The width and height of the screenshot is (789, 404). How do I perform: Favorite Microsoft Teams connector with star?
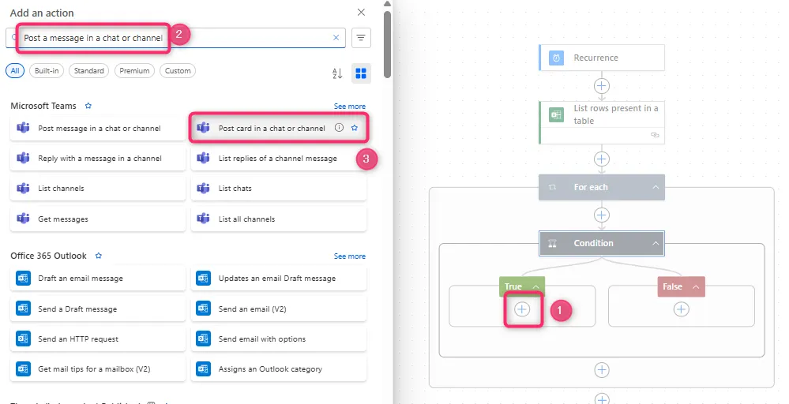88,106
